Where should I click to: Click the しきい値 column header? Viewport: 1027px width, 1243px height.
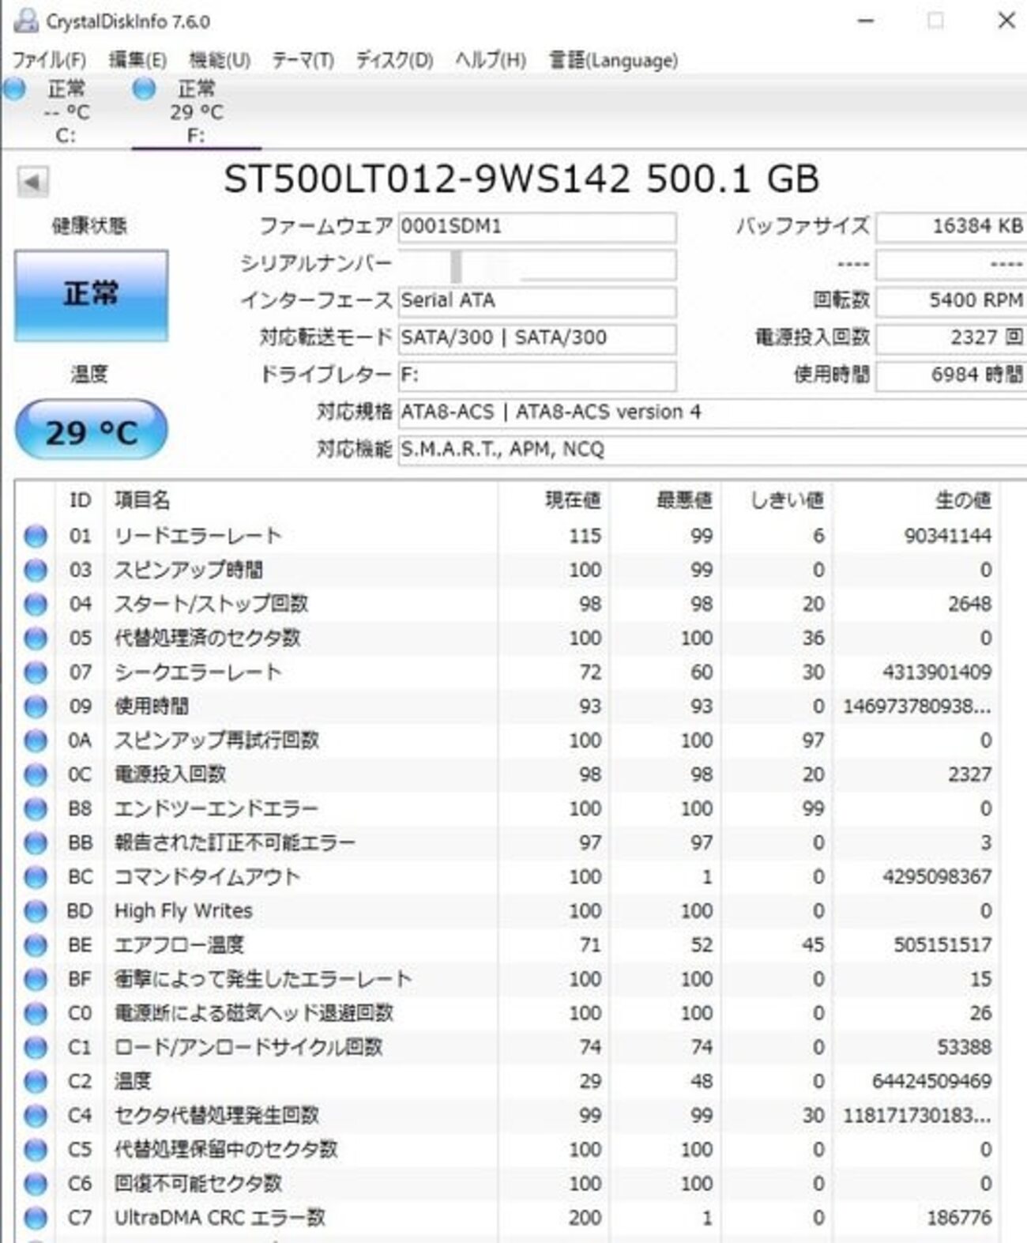777,500
